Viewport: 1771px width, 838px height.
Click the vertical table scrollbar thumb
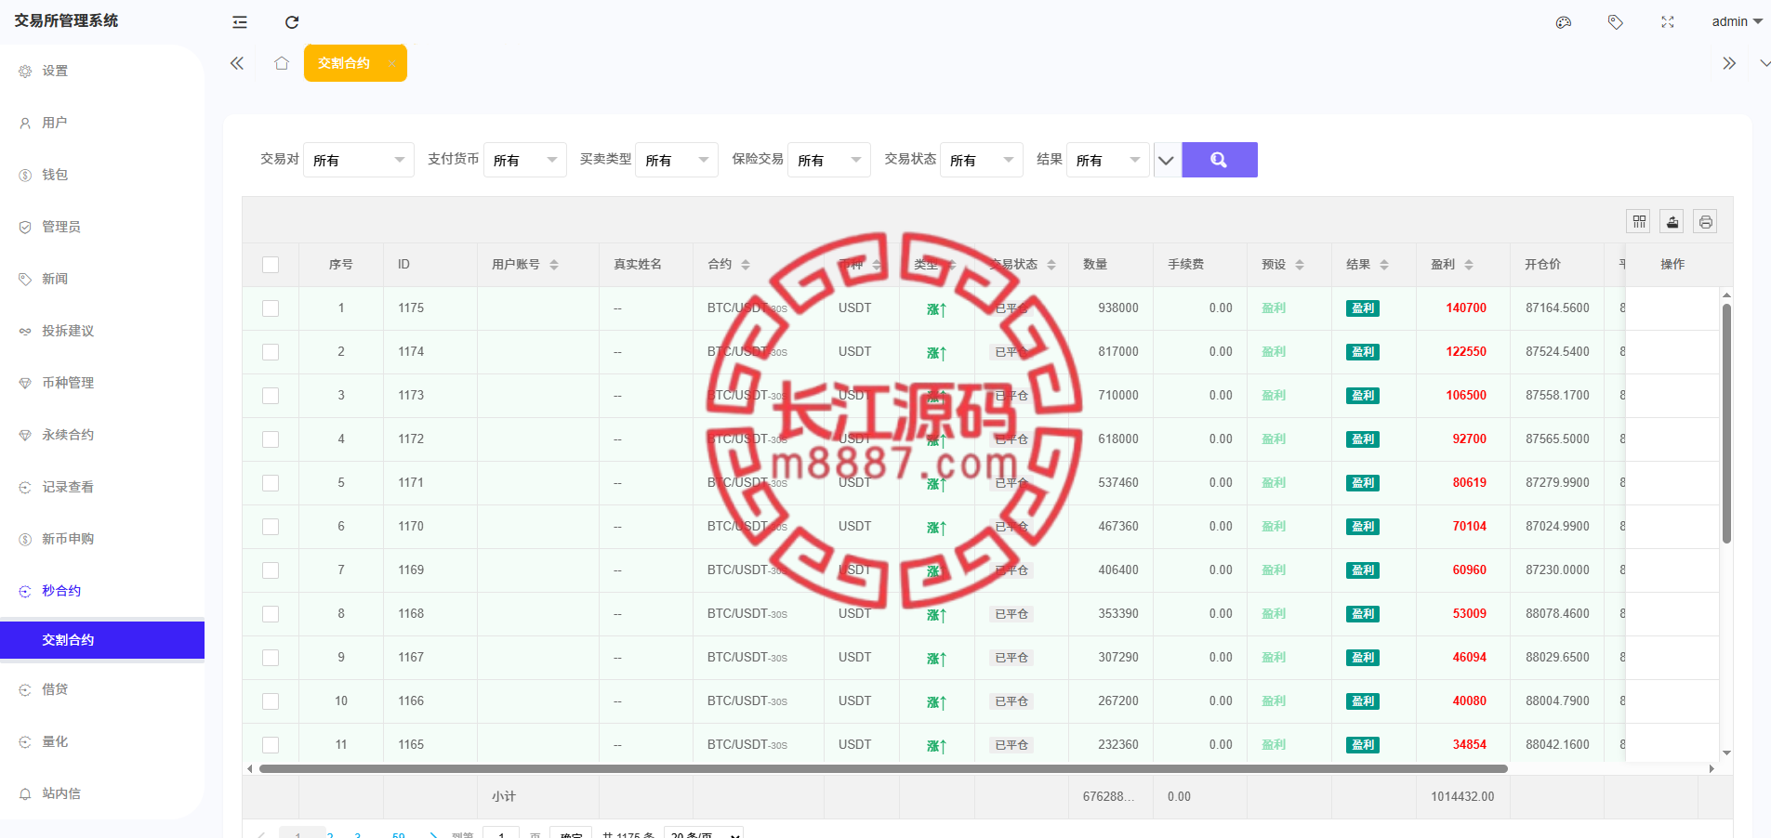point(1726,423)
